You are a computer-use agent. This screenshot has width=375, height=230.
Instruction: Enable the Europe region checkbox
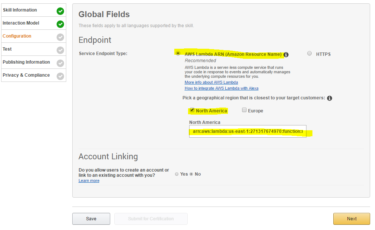click(x=244, y=110)
